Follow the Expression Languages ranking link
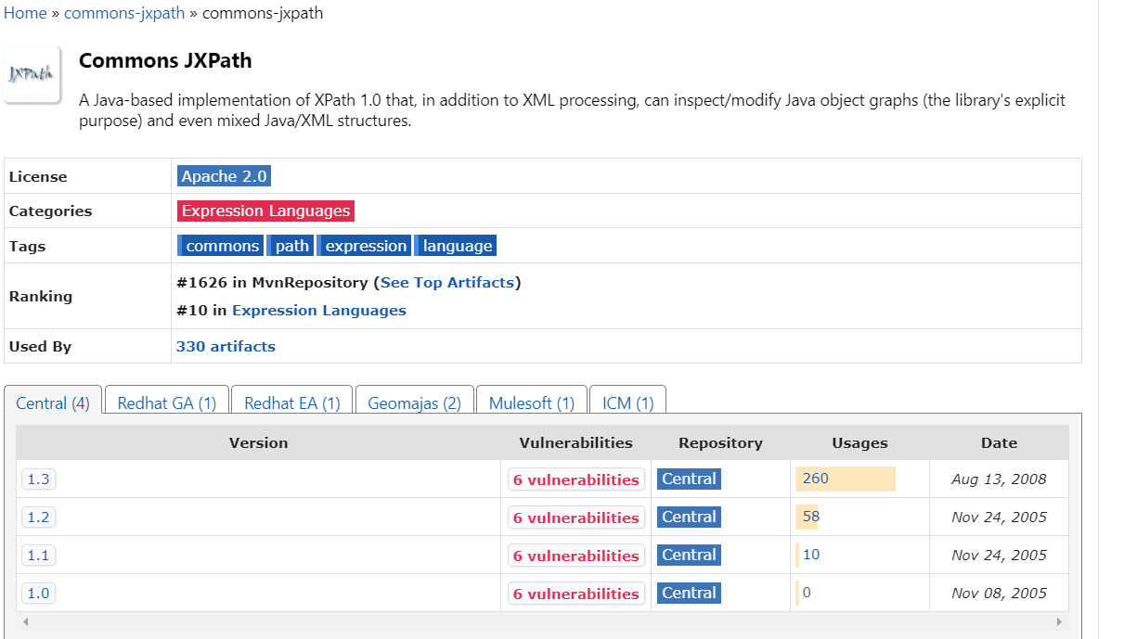This screenshot has height=639, width=1124. coord(318,310)
